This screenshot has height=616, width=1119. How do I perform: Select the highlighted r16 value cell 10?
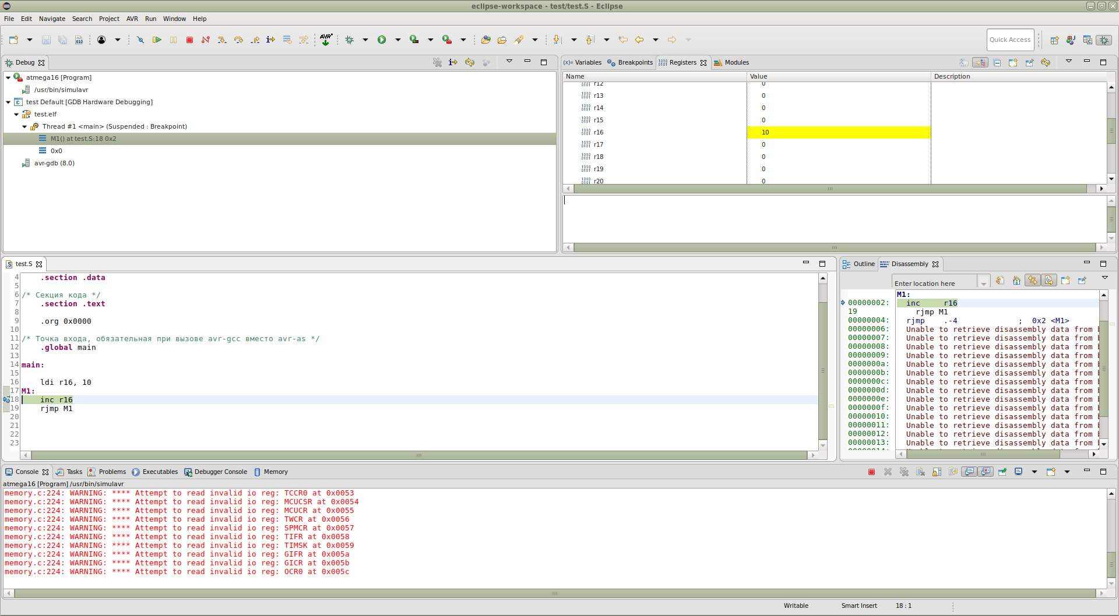tap(838, 132)
